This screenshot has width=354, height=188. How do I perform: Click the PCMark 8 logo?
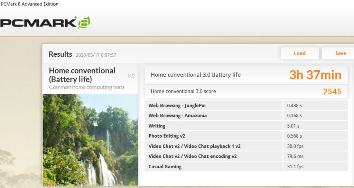(45, 22)
